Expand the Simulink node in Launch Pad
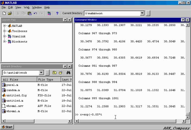 pos(4,36)
